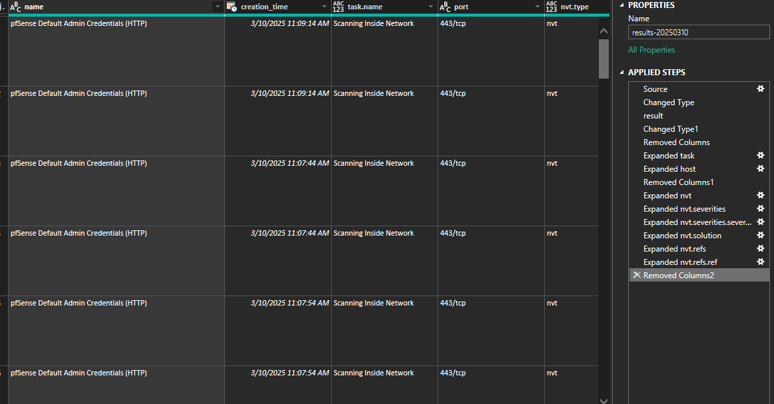Click the text type icon of port column
The height and width of the screenshot is (404, 774).
click(445, 7)
